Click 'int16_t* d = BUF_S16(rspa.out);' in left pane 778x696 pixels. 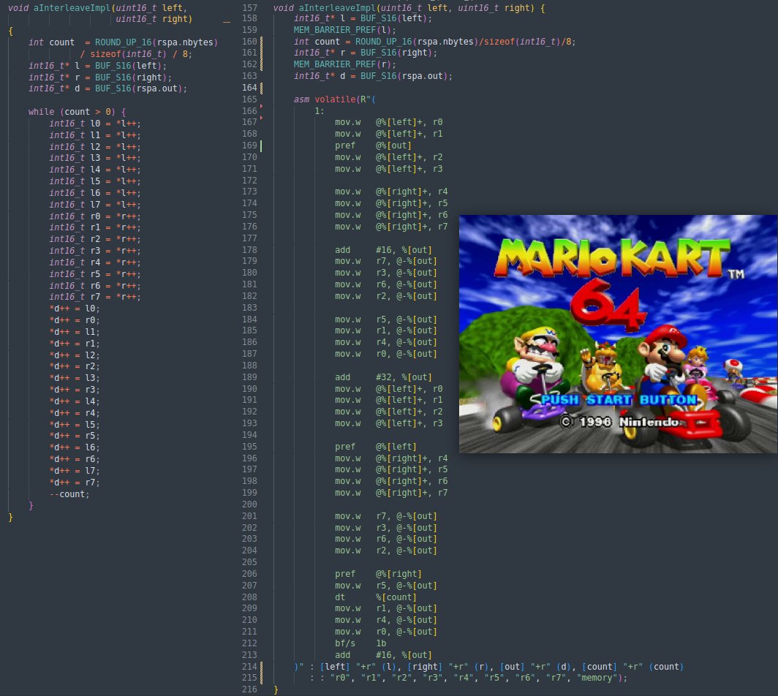click(107, 88)
